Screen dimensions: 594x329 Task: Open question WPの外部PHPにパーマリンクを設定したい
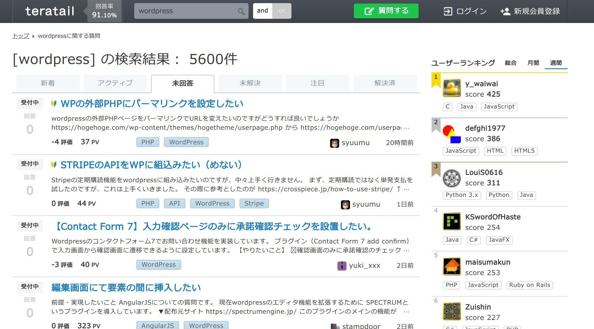[x=152, y=104]
